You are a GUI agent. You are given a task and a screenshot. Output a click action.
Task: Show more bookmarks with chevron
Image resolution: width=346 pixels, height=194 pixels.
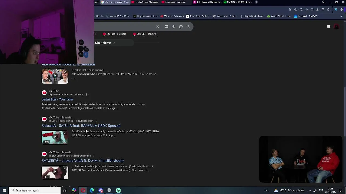click(x=341, y=16)
